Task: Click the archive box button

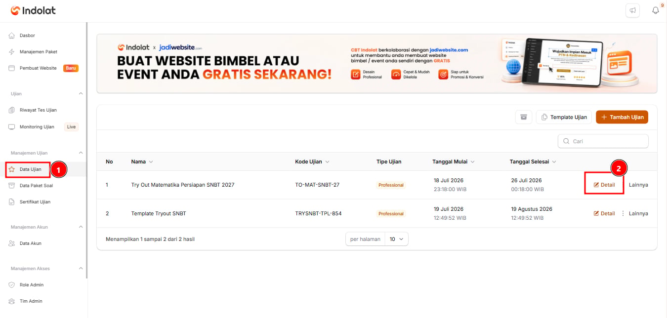Action: coord(524,117)
